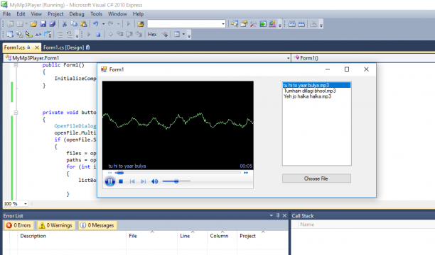Expand the MyMp3Player.Form1 class dropdown
Screen dimensions: 435x255
288,58
